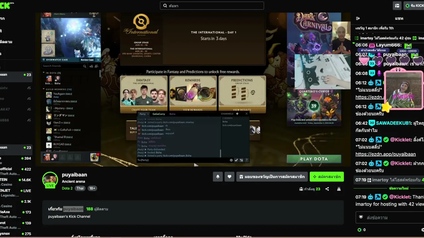This screenshot has width=424, height=238.
Task: Follow puyaibaan with the heart button
Action: 229,177
